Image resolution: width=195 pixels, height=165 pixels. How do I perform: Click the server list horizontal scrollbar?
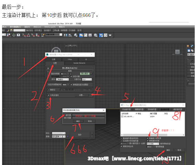[x=153, y=135]
